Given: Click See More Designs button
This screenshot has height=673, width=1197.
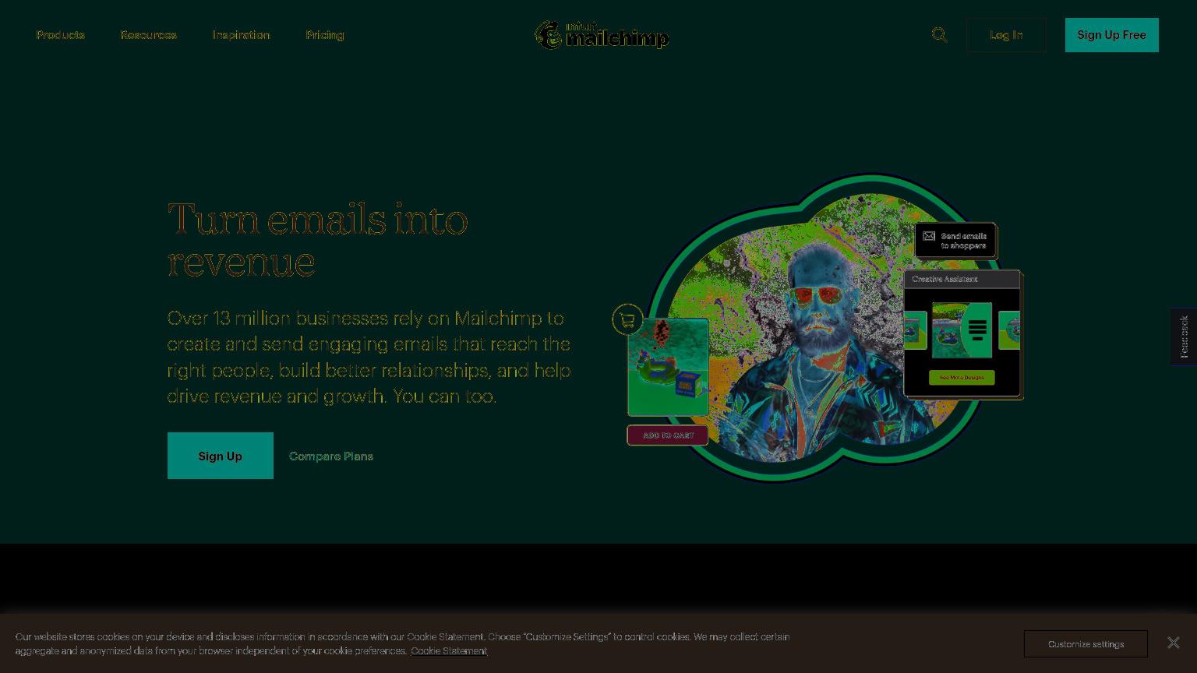Looking at the screenshot, I should pos(962,377).
